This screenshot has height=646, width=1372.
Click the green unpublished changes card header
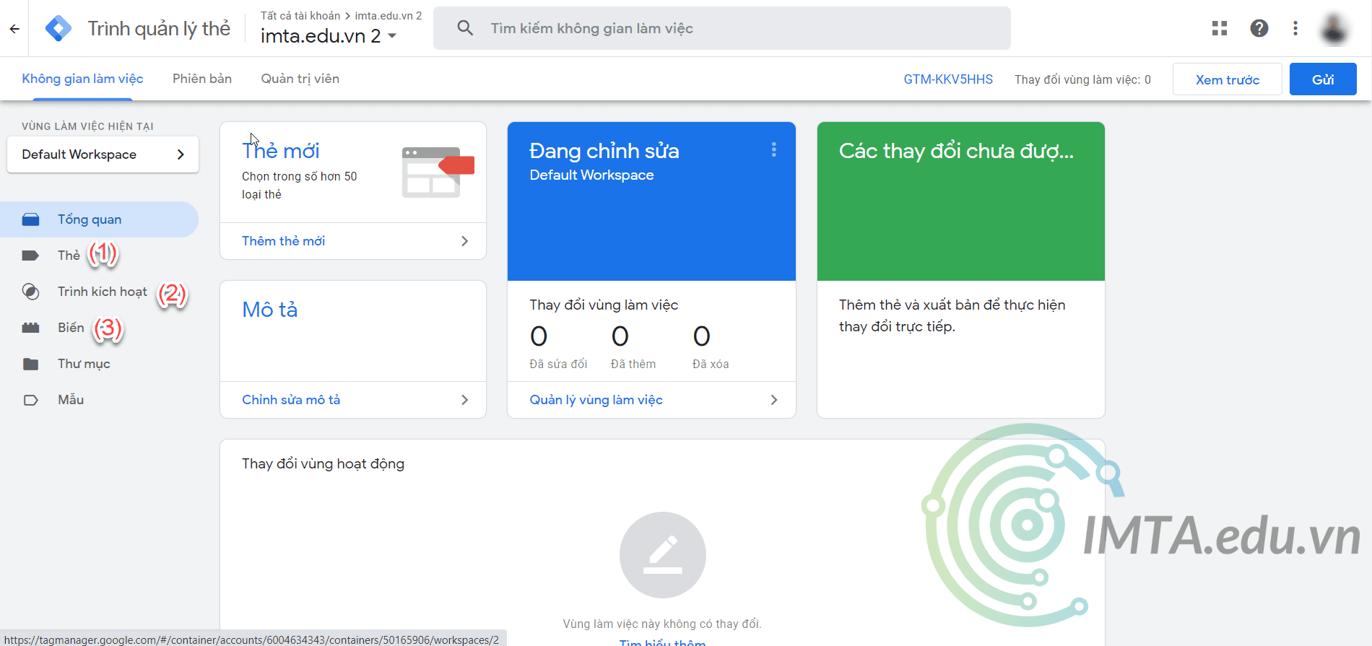[960, 201]
